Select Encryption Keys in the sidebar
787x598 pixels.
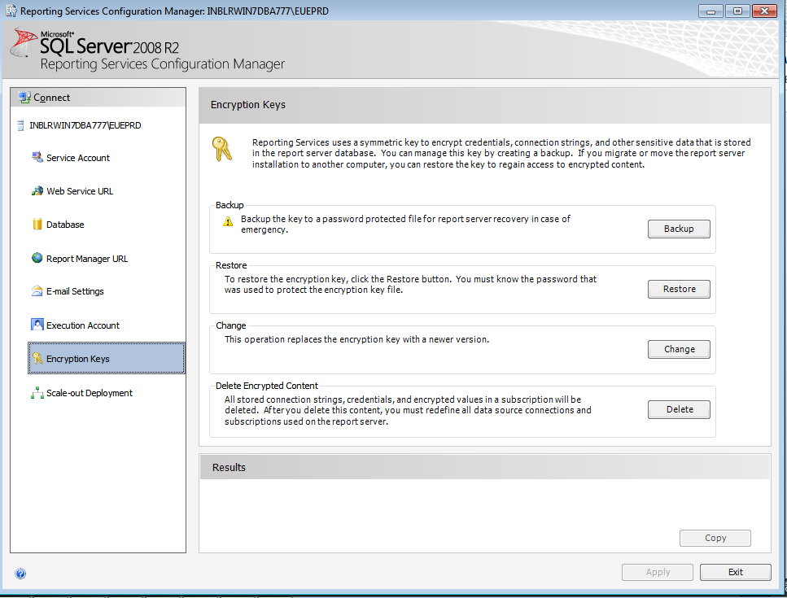[x=107, y=358]
